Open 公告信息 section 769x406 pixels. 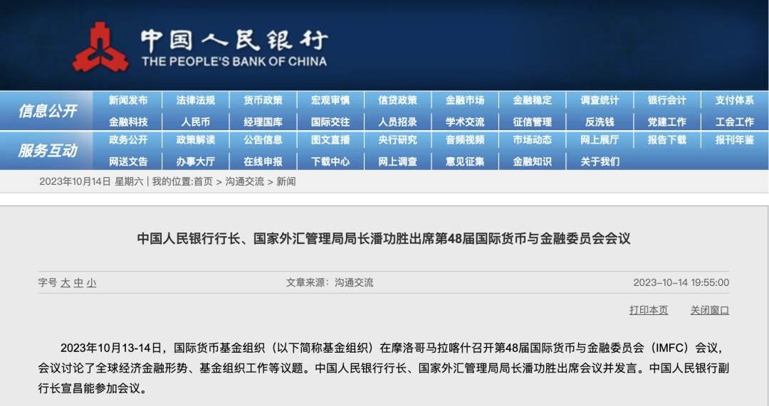pos(263,140)
